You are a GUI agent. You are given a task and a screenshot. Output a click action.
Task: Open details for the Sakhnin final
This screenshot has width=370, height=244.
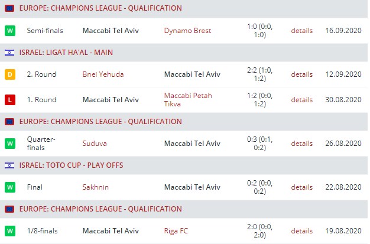[x=301, y=187]
